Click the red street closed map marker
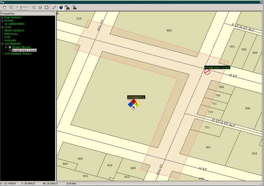Screen dimensions: 264x186 [x=207, y=72]
